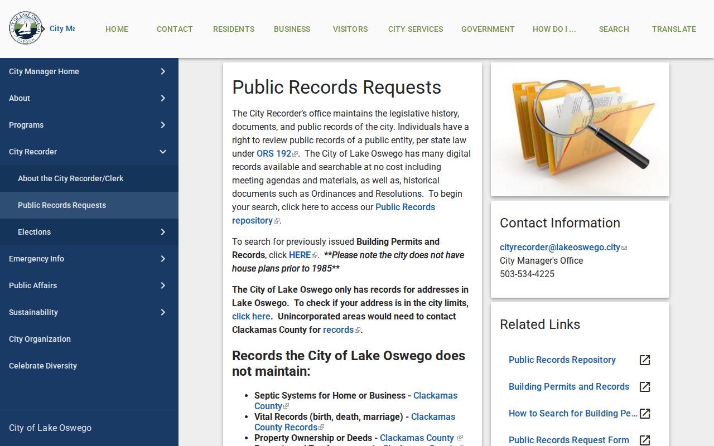Viewport: 714px width, 446px height.
Task: Open Building Permits and Records related link
Action: pos(569,387)
